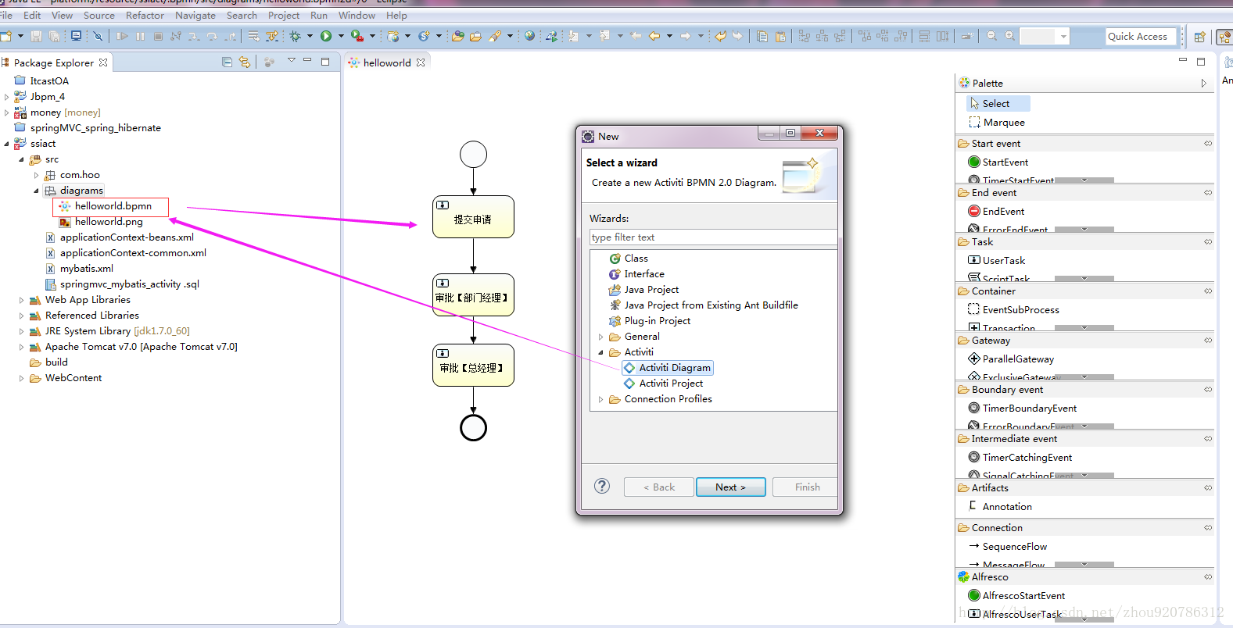Click the Back button in wizard
The image size is (1233, 628).
coord(659,487)
